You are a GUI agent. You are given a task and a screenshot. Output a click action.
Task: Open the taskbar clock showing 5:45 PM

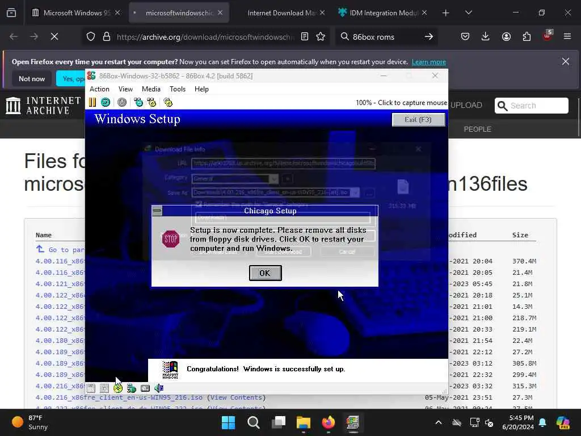[519, 422]
